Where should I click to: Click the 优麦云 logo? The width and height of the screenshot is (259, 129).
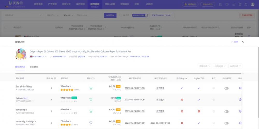coord(16,3)
